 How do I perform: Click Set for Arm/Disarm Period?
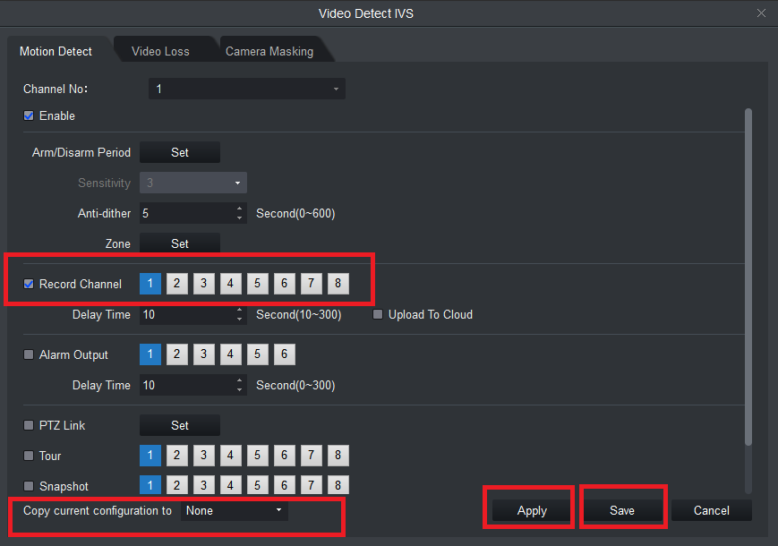pyautogui.click(x=180, y=152)
